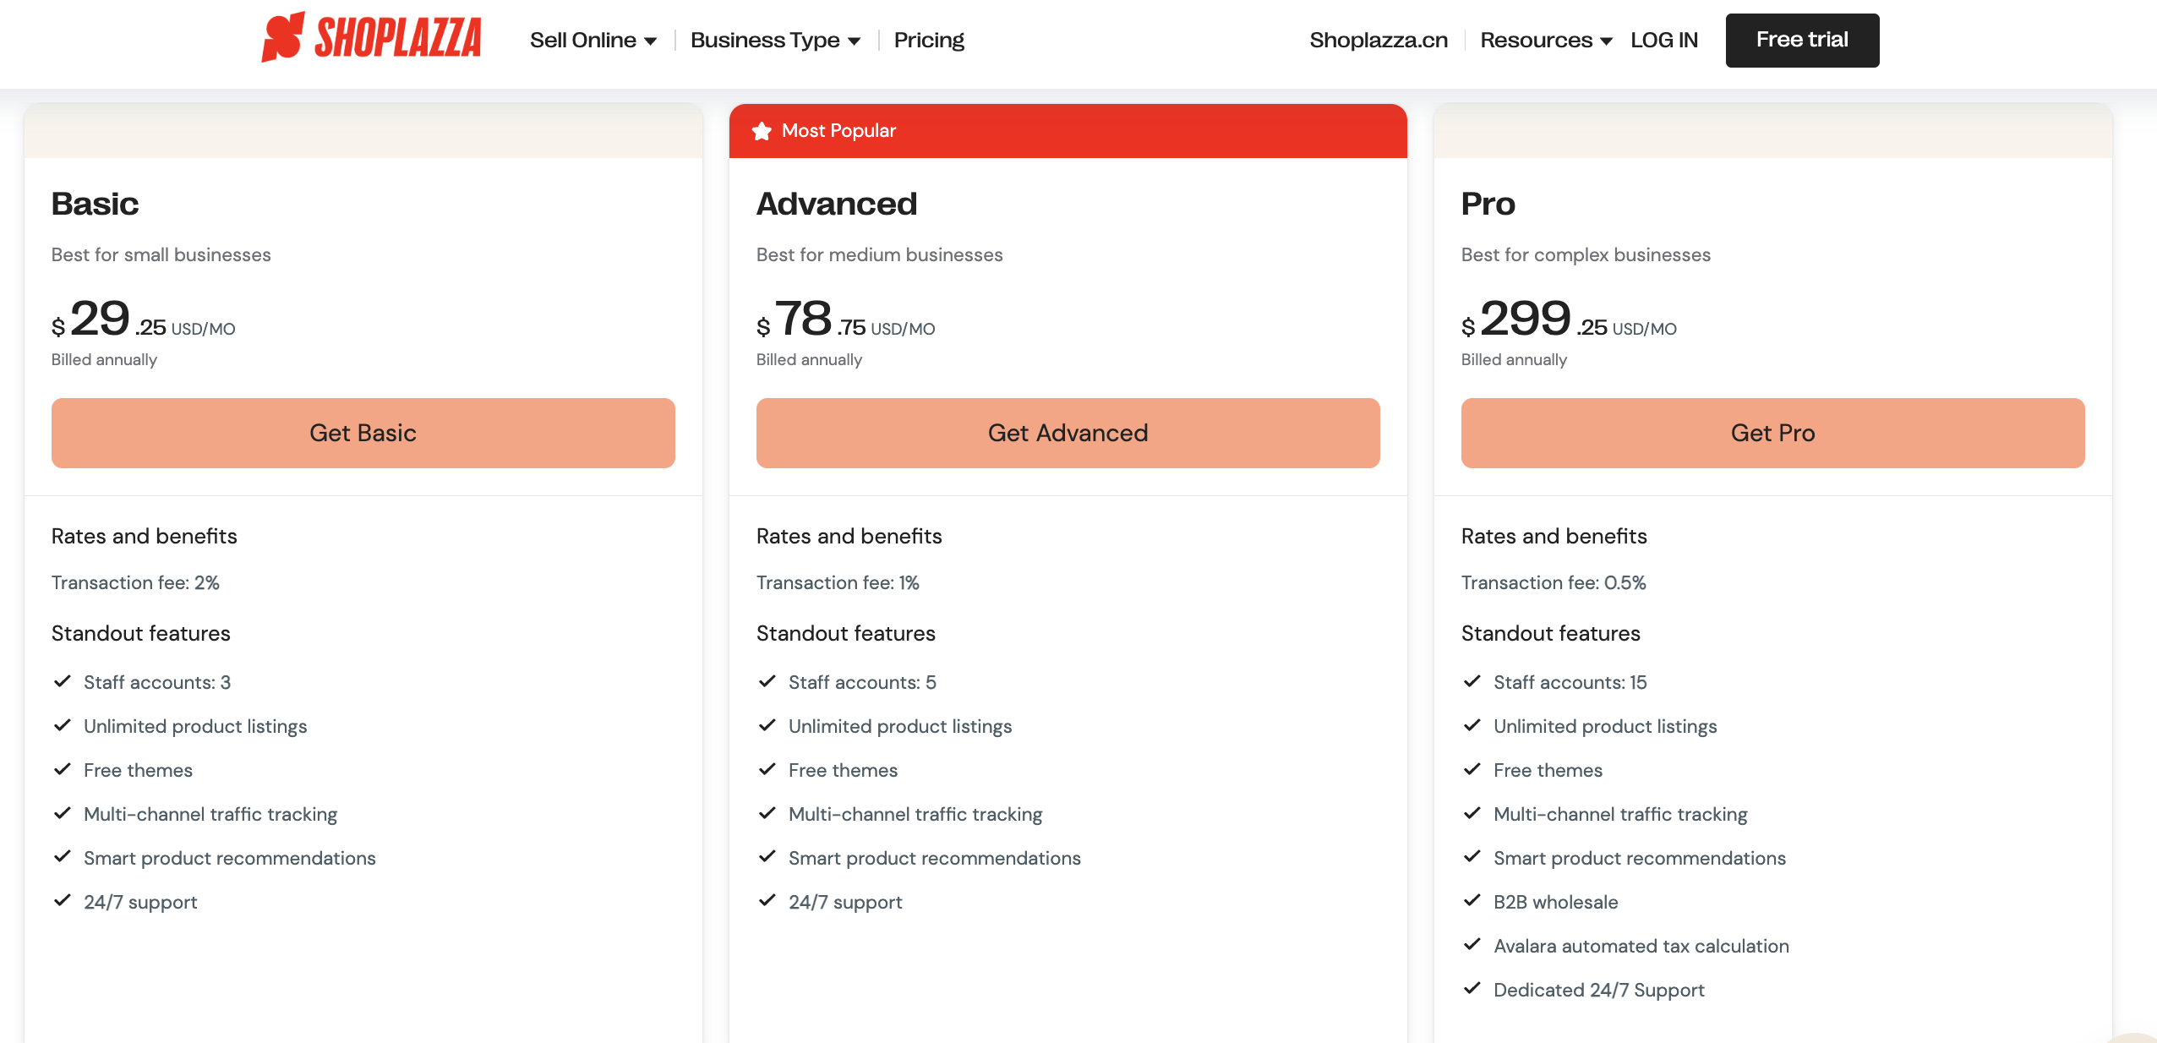The height and width of the screenshot is (1043, 2157).
Task: Click checkmark beside Pro Staff accounts: 15
Action: (x=1472, y=681)
